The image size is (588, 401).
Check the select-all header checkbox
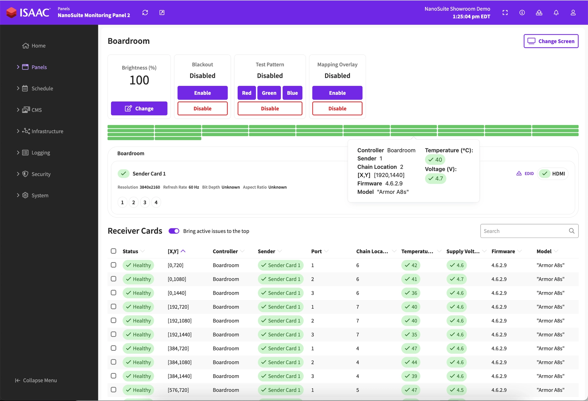(x=114, y=251)
